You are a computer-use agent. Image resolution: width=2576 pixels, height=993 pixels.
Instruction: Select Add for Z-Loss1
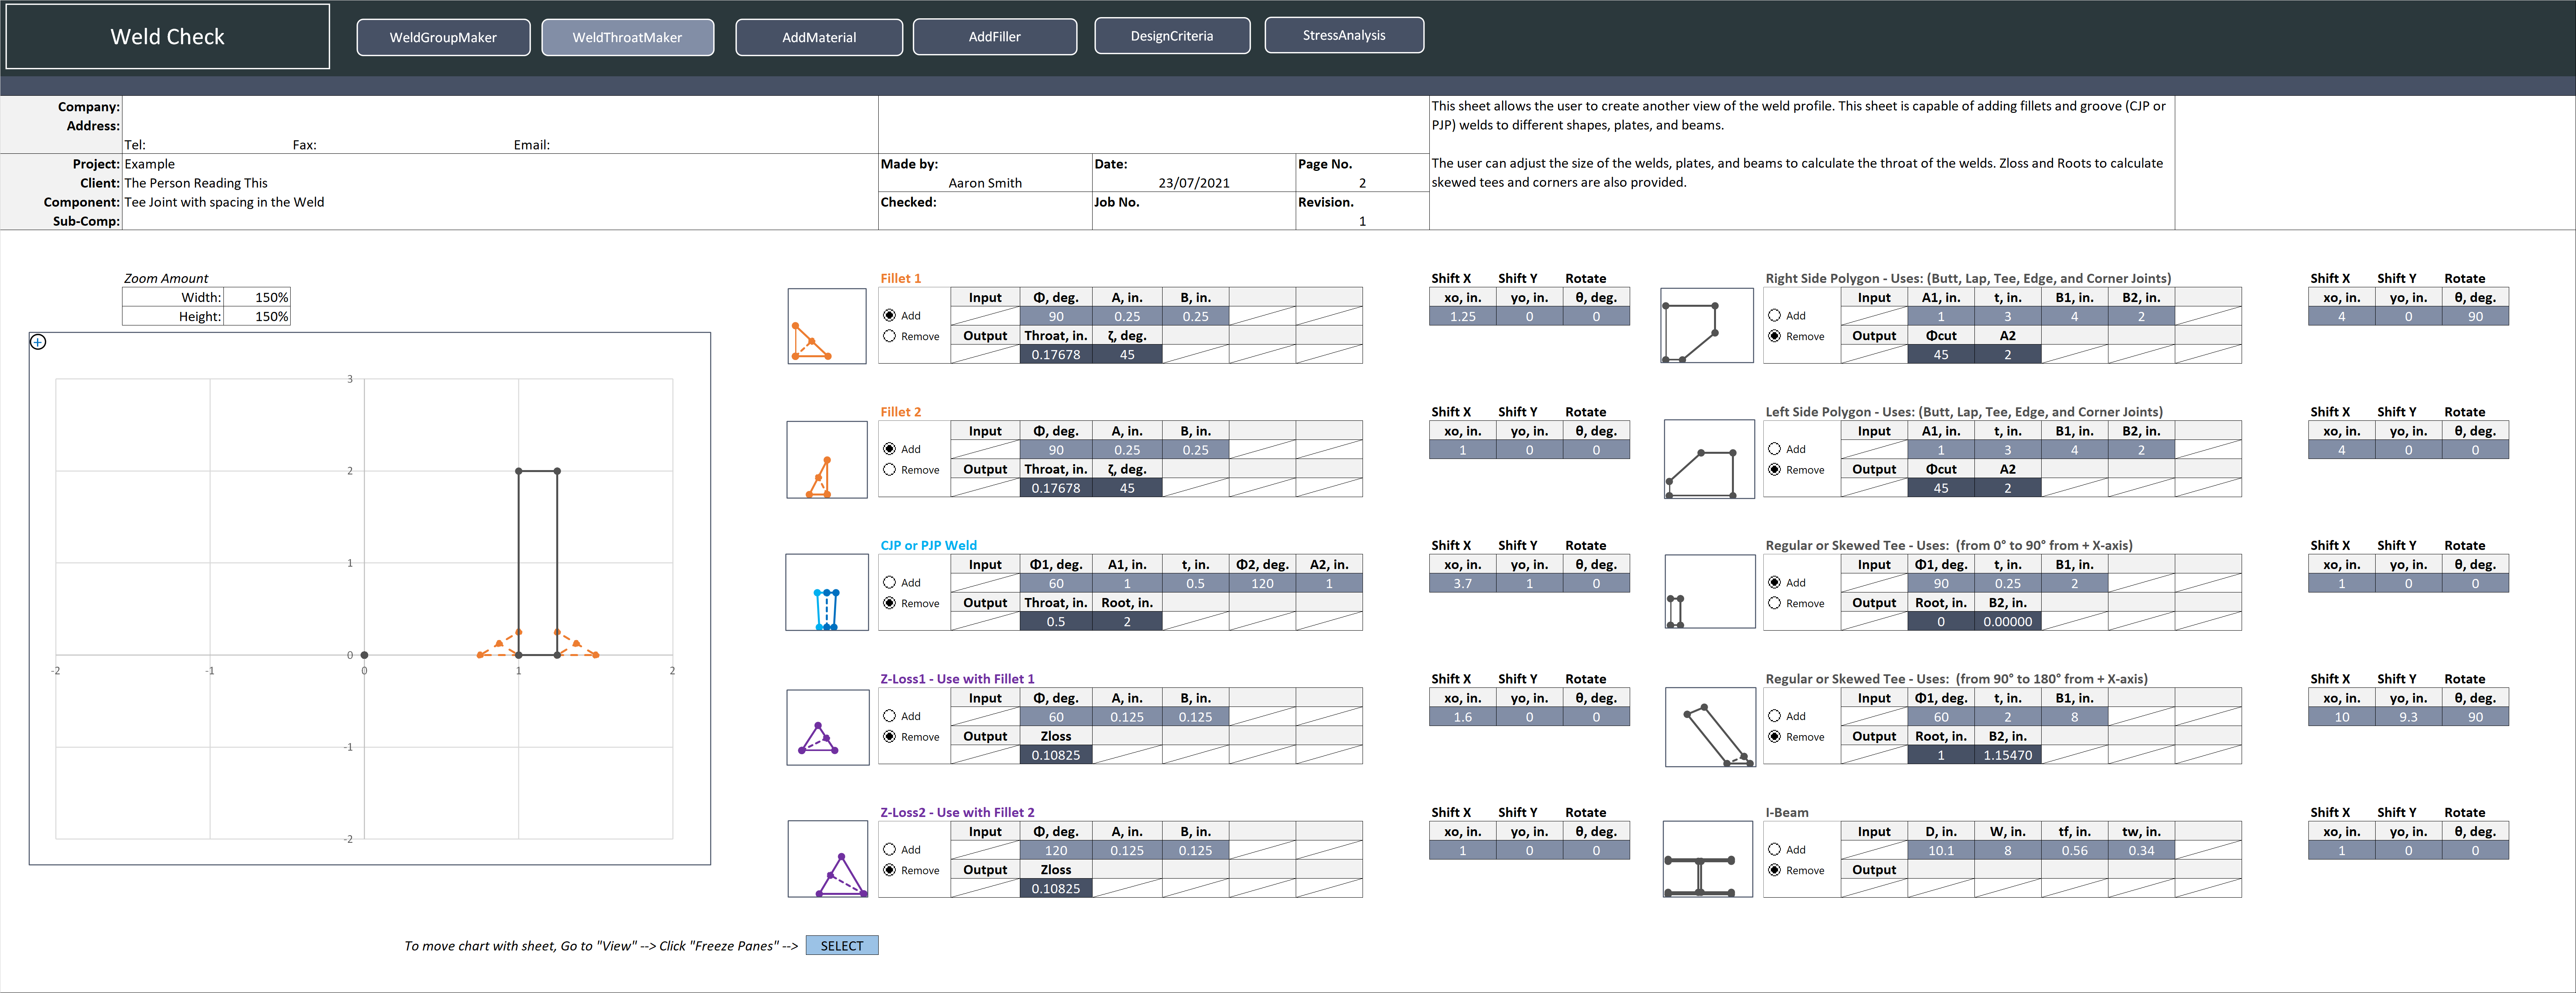tap(889, 716)
